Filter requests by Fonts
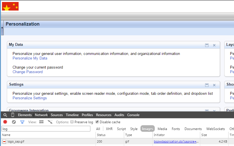Viewport: 234px width, 146px height. [x=176, y=129]
